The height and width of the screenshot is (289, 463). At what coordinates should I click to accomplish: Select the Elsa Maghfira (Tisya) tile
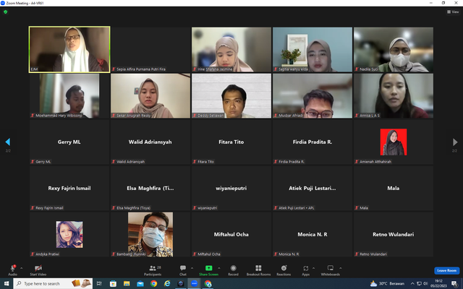point(150,188)
